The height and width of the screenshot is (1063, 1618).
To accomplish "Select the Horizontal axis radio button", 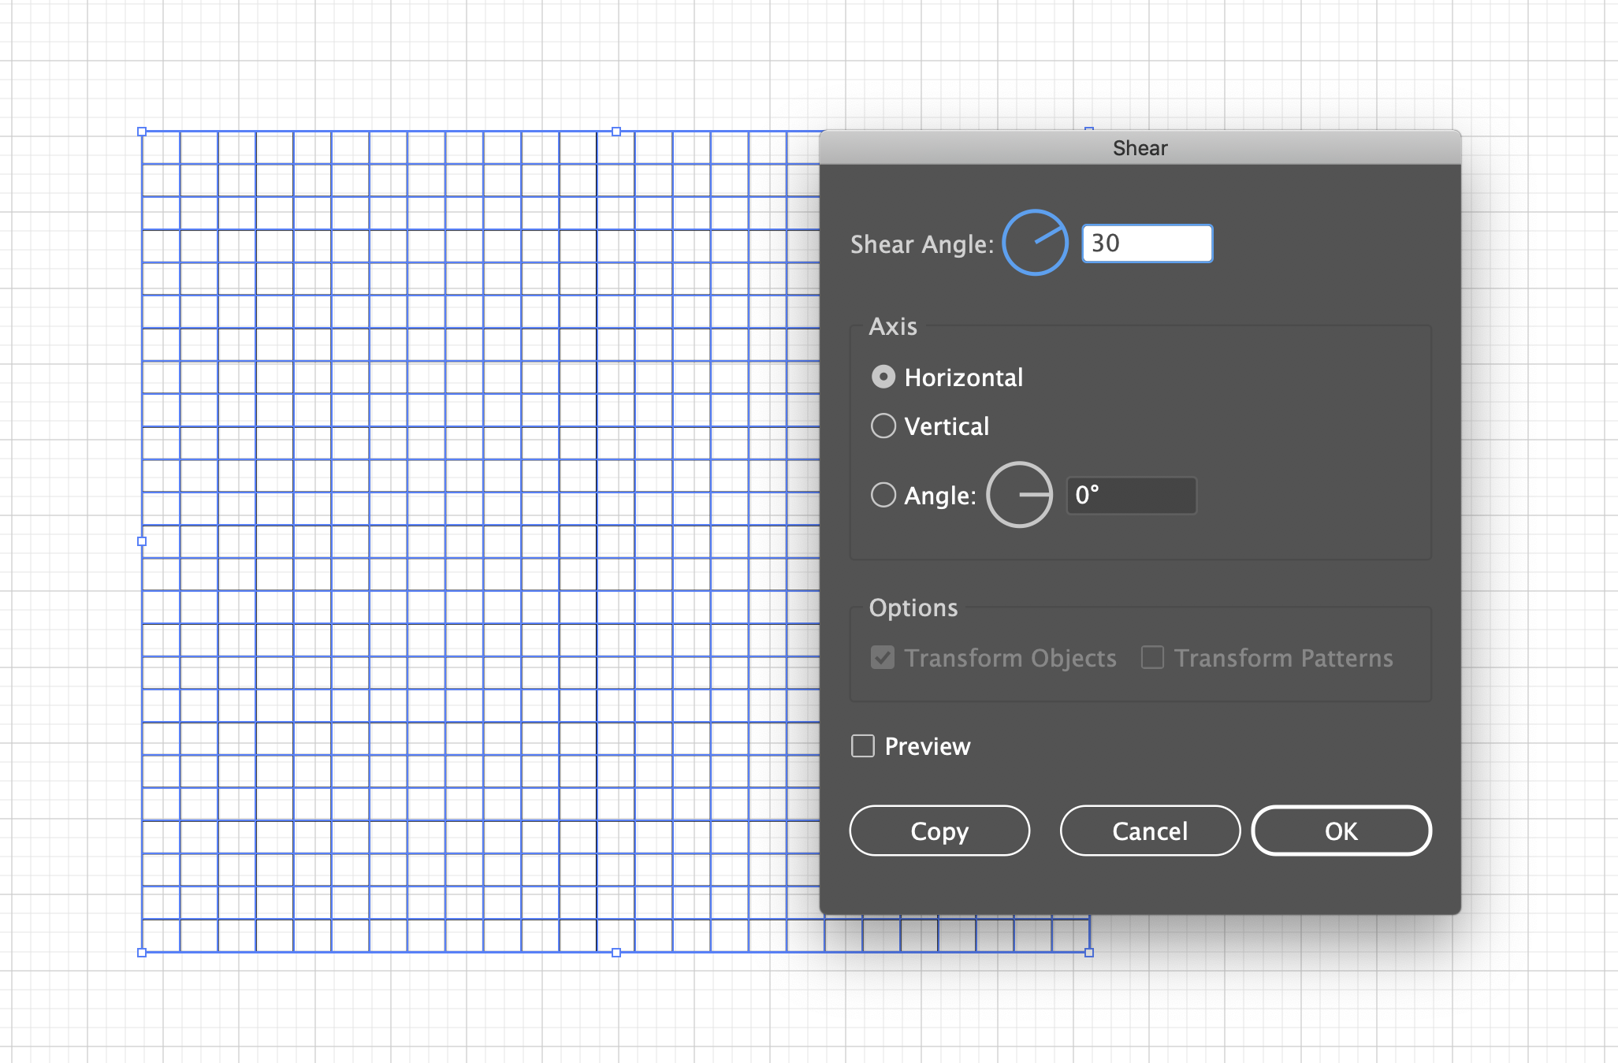I will tap(883, 377).
